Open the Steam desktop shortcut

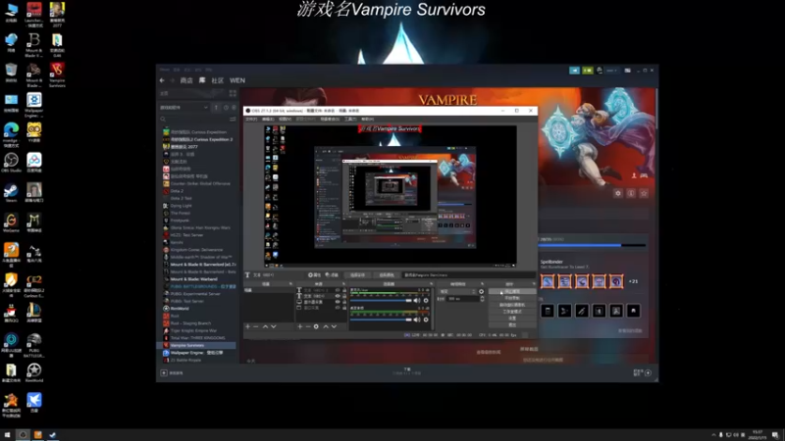coord(11,193)
